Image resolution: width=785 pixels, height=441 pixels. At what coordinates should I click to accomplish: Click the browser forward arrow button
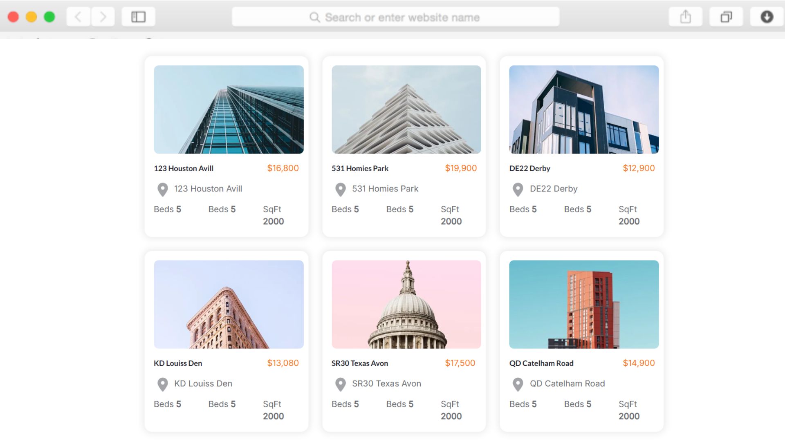(x=103, y=17)
